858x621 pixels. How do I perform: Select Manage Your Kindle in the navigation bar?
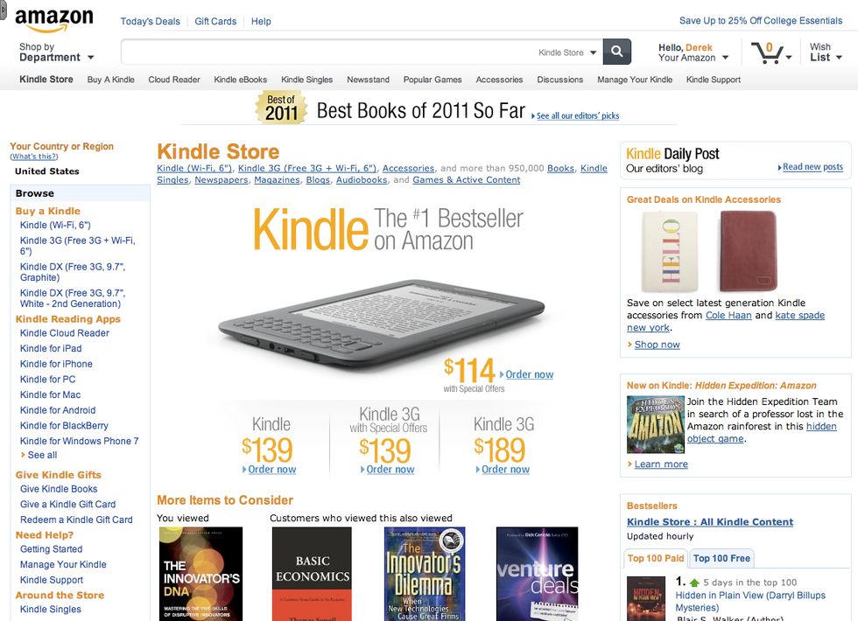click(x=635, y=80)
